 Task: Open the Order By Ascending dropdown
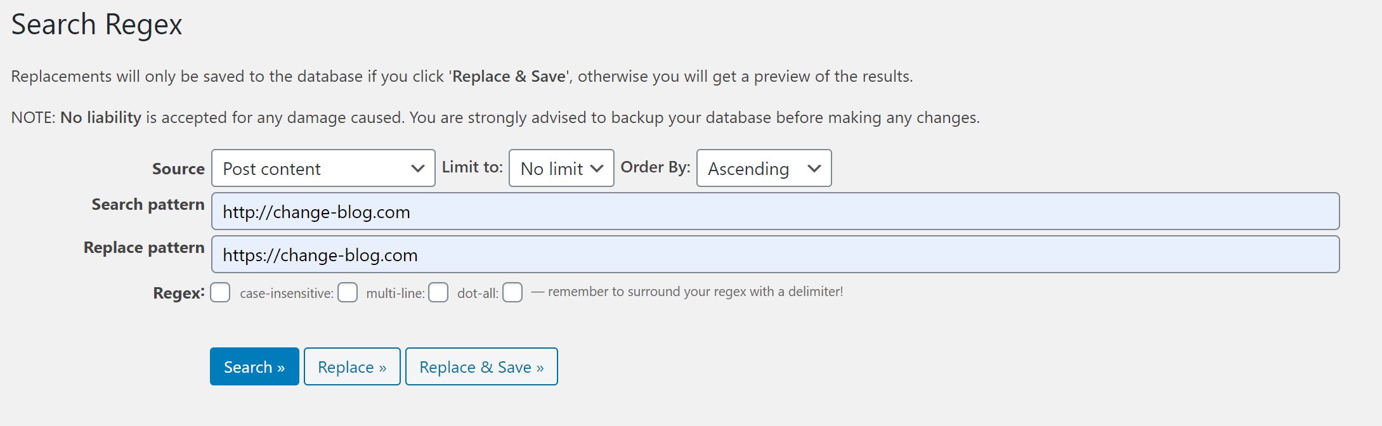(763, 168)
